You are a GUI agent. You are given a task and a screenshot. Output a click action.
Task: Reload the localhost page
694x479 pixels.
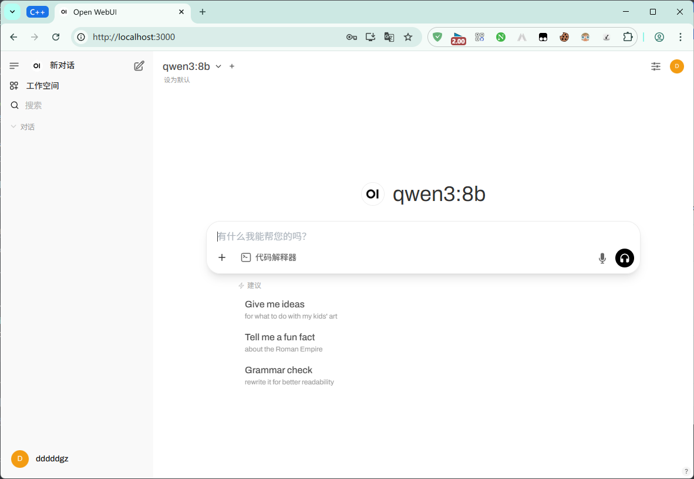pos(56,37)
